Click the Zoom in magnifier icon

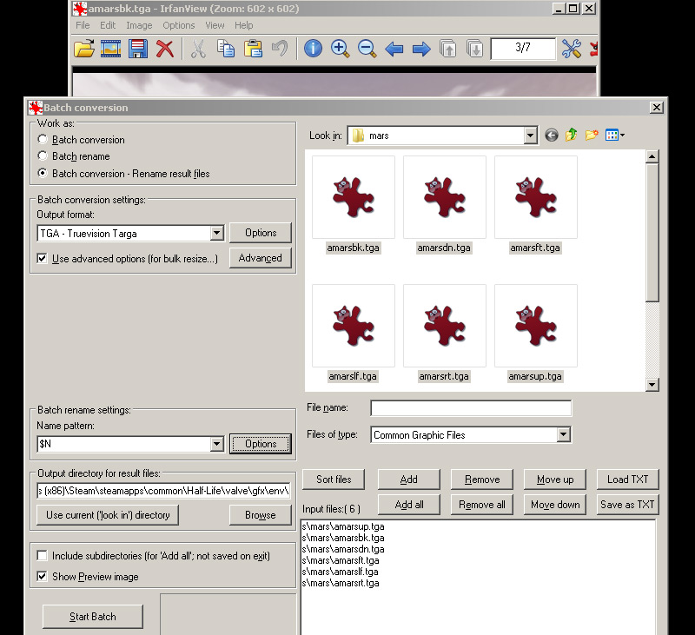click(340, 49)
